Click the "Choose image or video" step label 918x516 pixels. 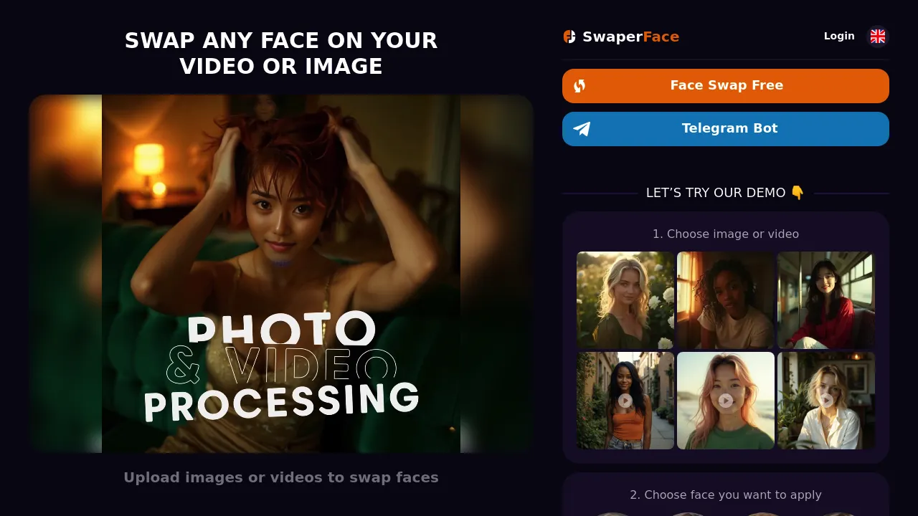click(726, 234)
